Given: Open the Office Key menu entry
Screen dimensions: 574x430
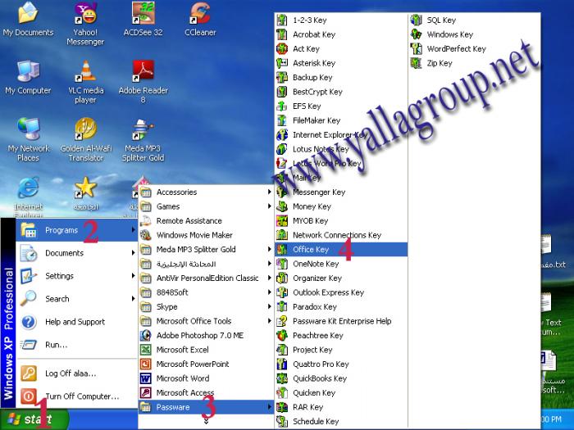Looking at the screenshot, I should click(341, 249).
